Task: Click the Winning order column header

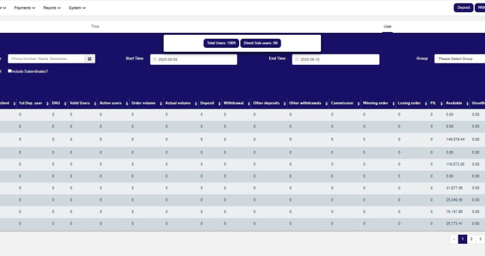Action: pyautogui.click(x=376, y=103)
